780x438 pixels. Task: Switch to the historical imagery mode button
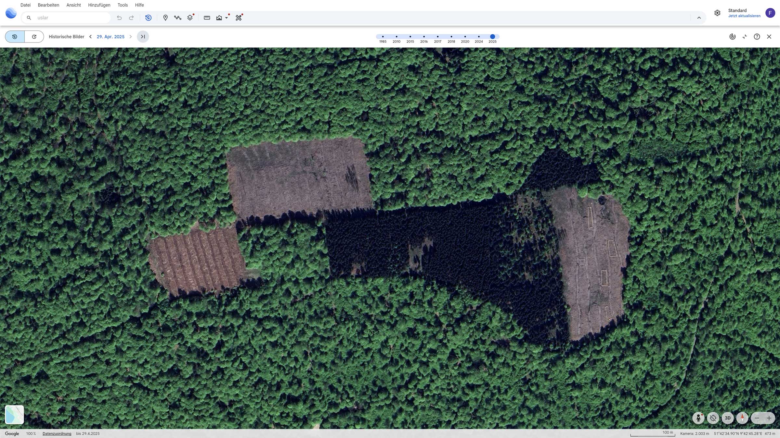pos(15,37)
